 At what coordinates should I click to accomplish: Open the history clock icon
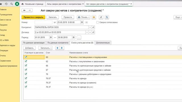click(6, 4)
